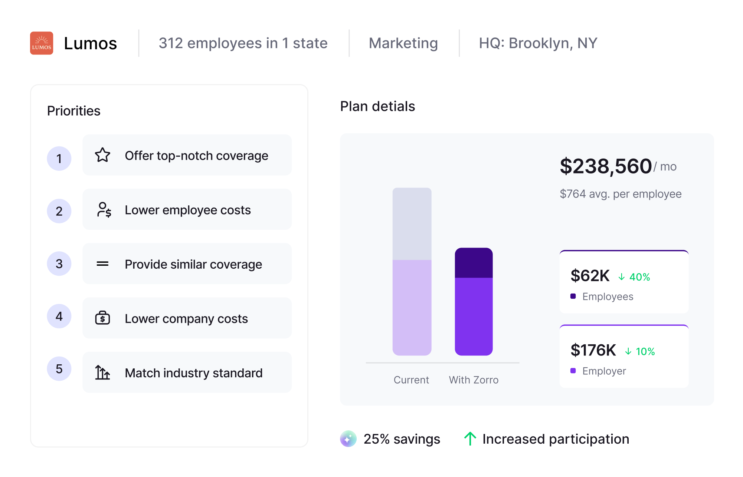The height and width of the screenshot is (477, 743).
Task: Choose the Match industry standard priority
Action: pos(187,372)
